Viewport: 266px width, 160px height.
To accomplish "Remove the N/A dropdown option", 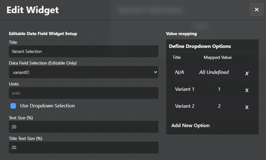I will (x=247, y=73).
